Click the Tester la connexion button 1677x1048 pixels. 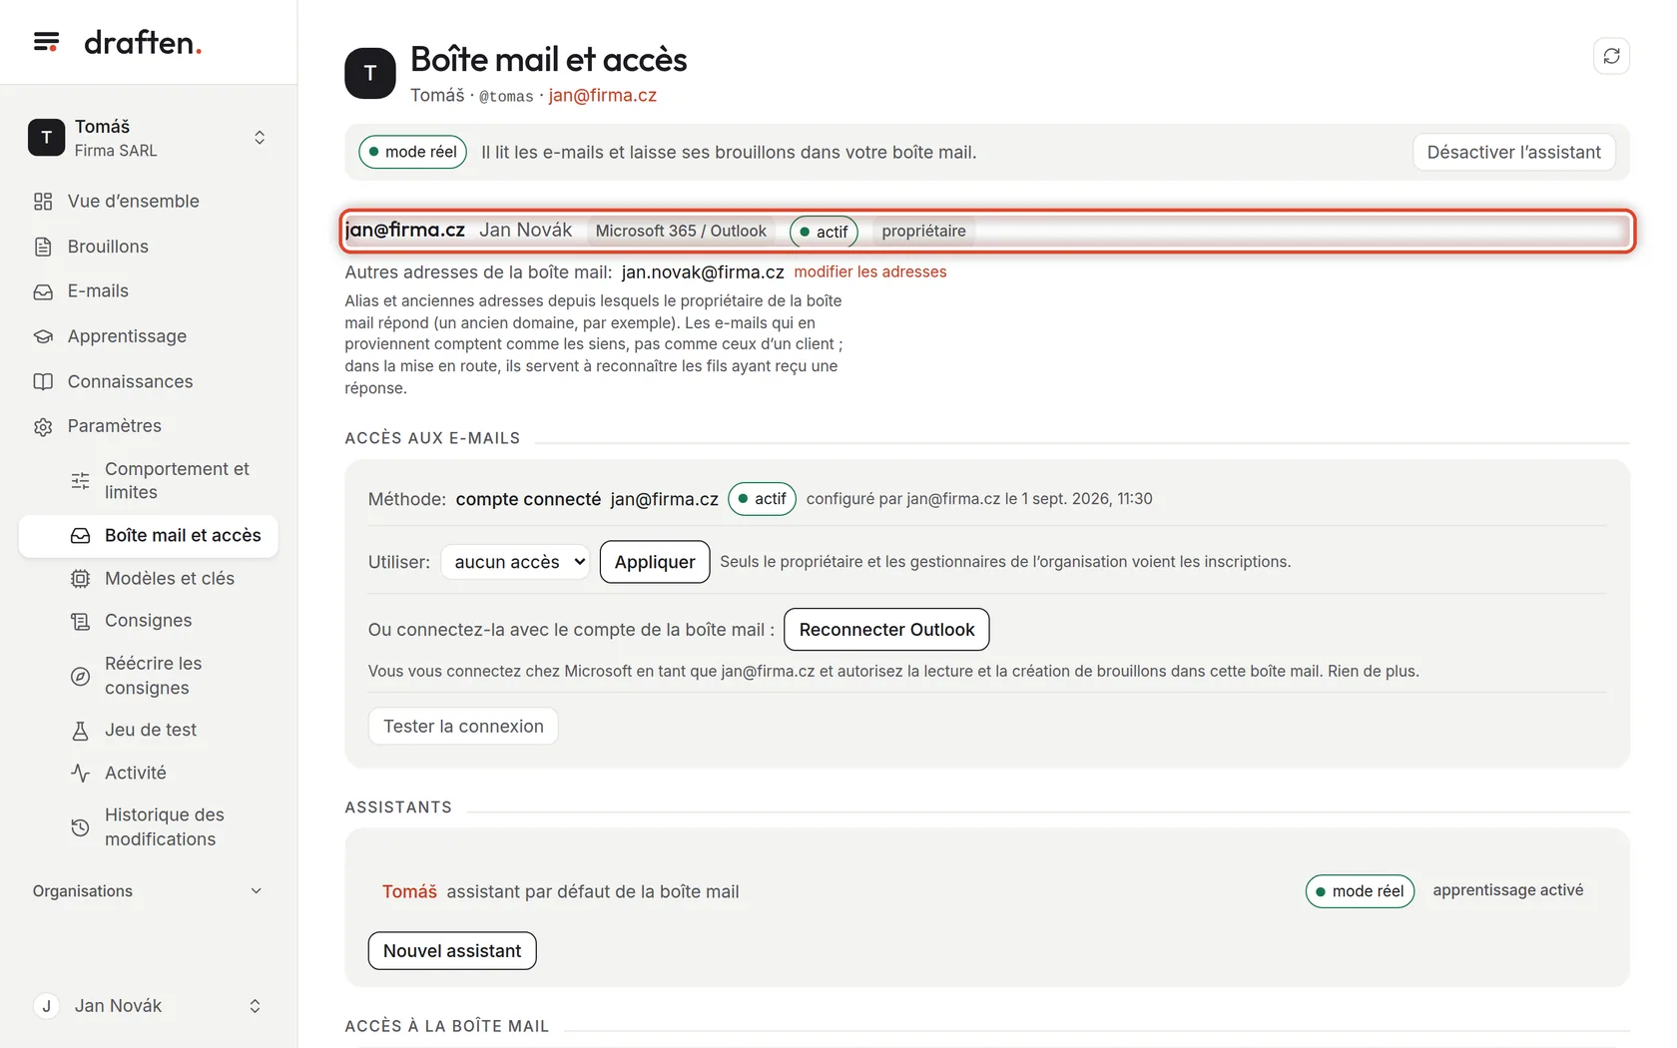point(463,727)
